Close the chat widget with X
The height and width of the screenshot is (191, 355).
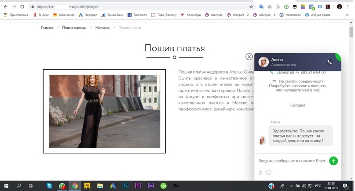[x=249, y=57]
